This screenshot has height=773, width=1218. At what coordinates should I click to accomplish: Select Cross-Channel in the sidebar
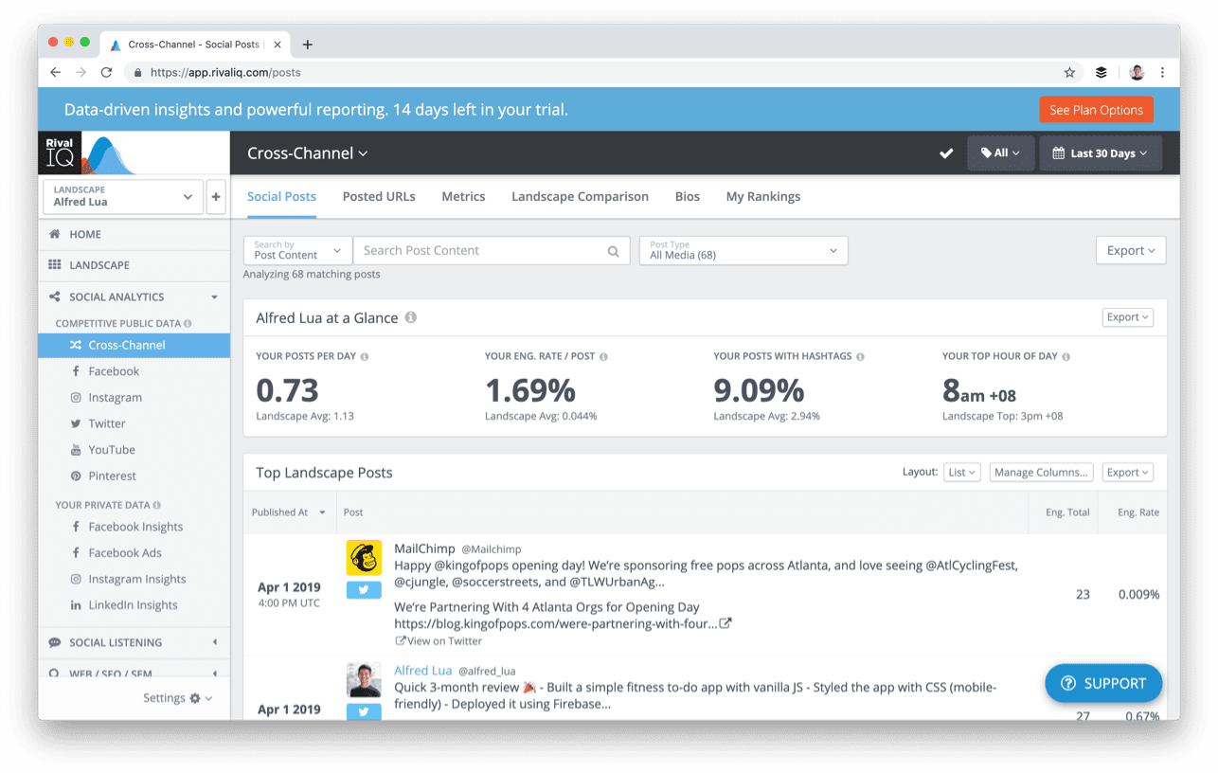click(x=134, y=346)
